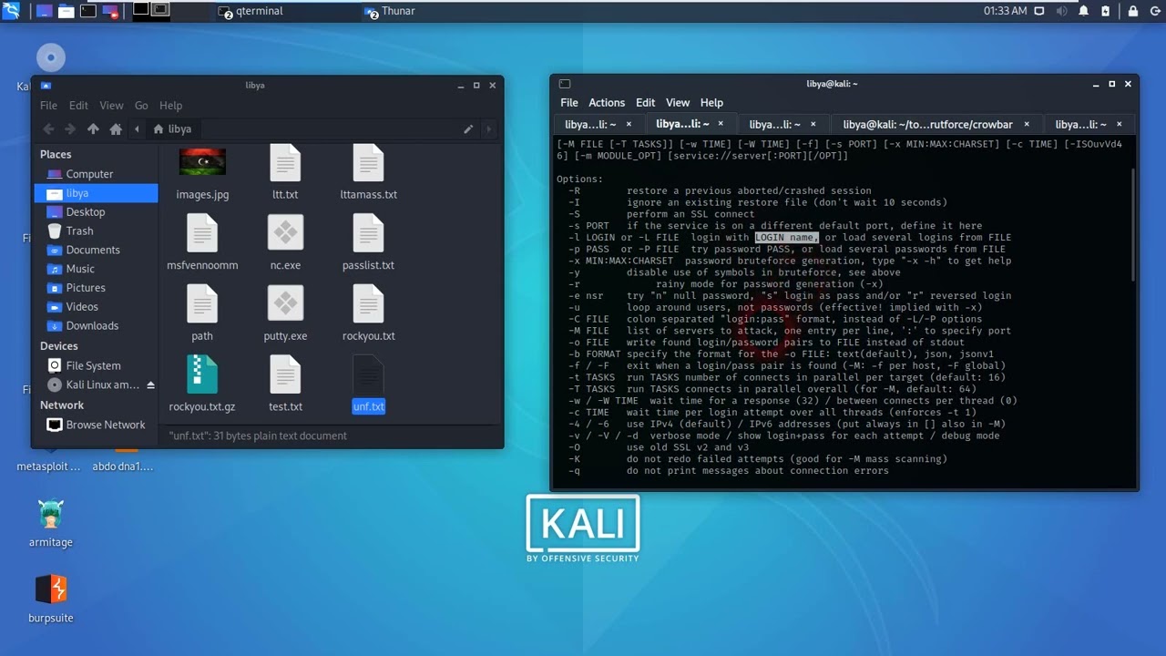Click the log out panel icon

(1154, 11)
